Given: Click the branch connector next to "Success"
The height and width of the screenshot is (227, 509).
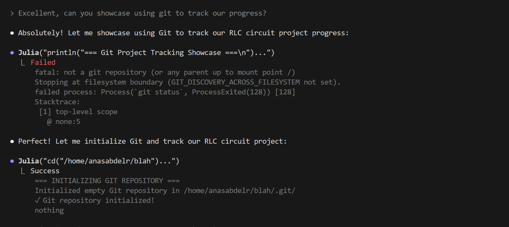Looking at the screenshot, I should pyautogui.click(x=23, y=171).
